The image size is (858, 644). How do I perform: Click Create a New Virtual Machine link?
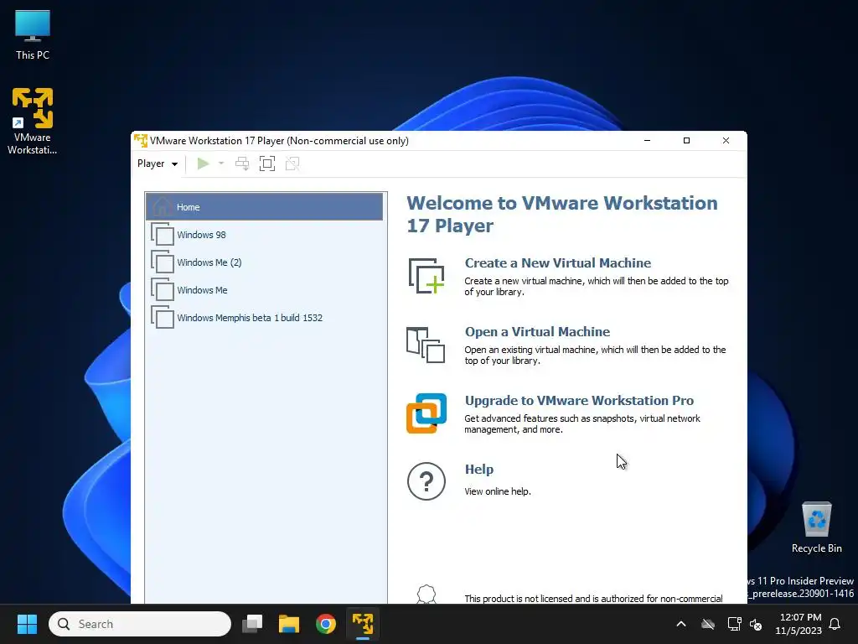pyautogui.click(x=557, y=262)
